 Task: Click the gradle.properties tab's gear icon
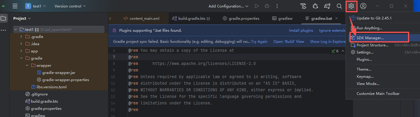point(225,18)
